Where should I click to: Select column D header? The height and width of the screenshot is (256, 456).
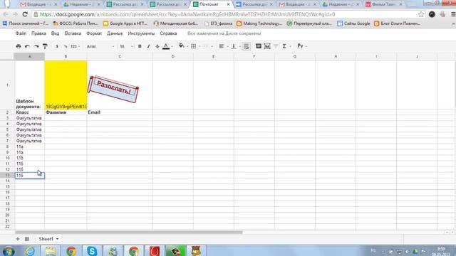[x=172, y=56]
